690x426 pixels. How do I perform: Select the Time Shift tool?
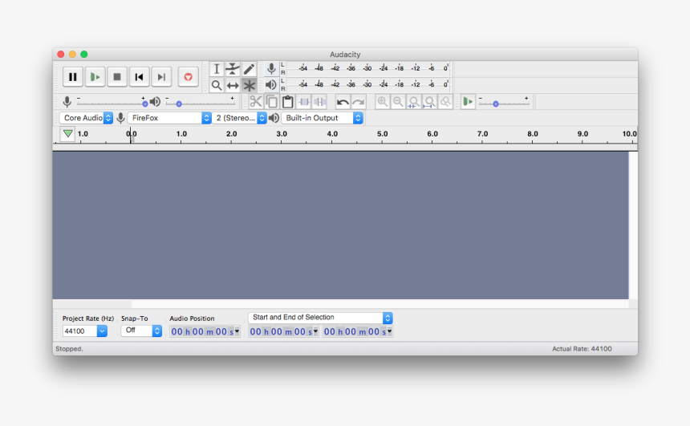click(x=233, y=85)
